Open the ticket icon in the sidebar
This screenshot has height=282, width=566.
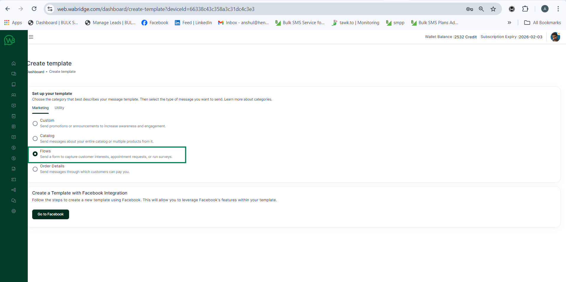point(14,179)
